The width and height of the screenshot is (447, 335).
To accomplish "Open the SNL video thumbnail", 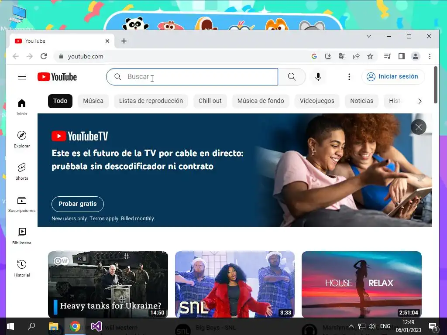I will coord(234,284).
